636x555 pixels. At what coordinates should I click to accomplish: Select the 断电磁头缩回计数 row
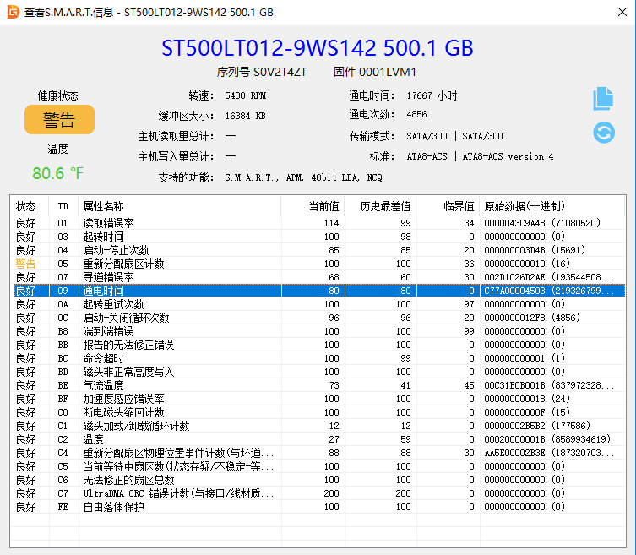[319, 412]
